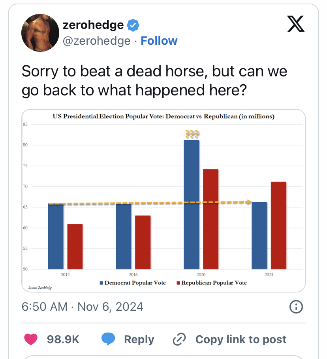
Task: Open the info circle icon
Action: [x=296, y=307]
